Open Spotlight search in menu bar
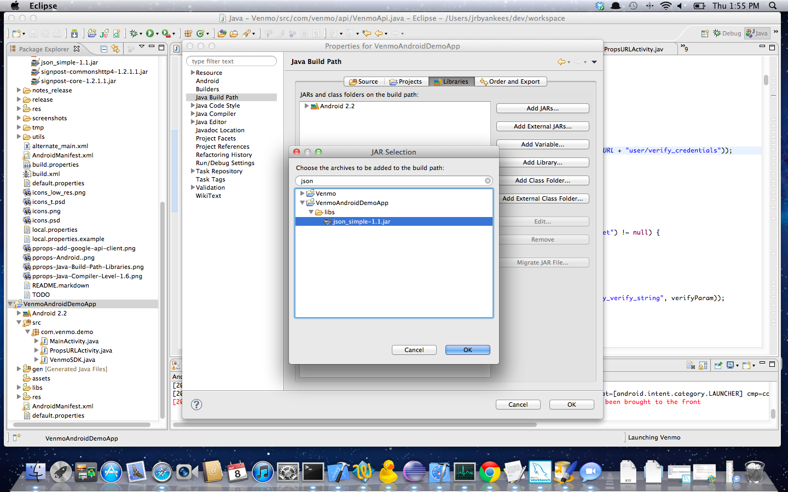The image size is (788, 492). pos(773,5)
